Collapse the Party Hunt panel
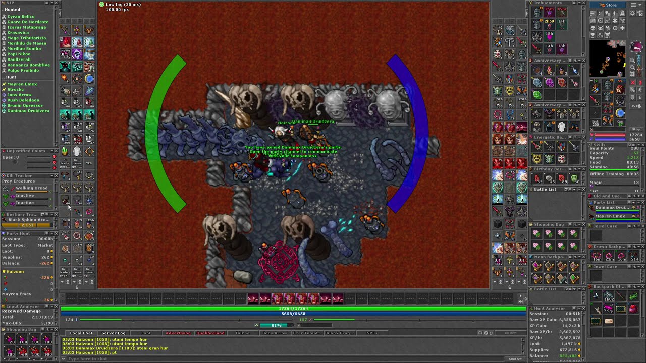 pos(52,233)
